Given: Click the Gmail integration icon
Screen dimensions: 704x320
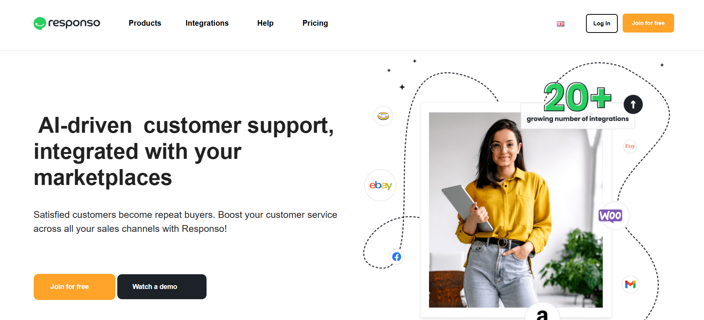Looking at the screenshot, I should 630,284.
